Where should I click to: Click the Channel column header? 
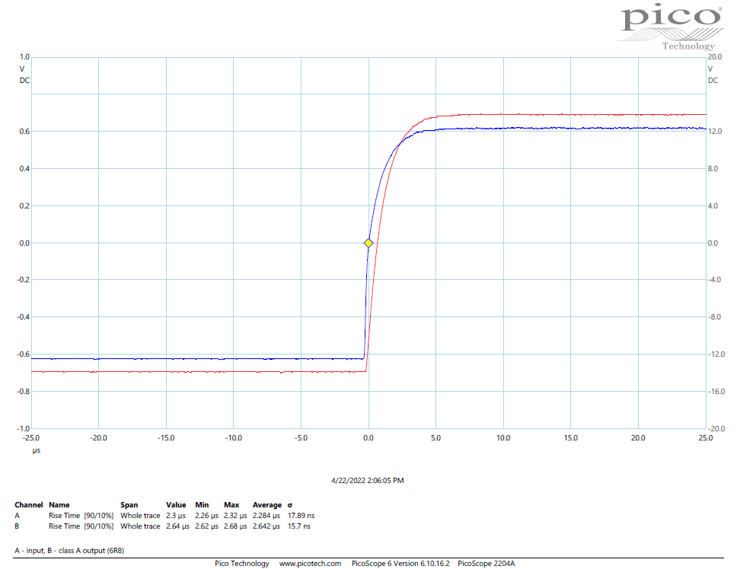[29, 504]
